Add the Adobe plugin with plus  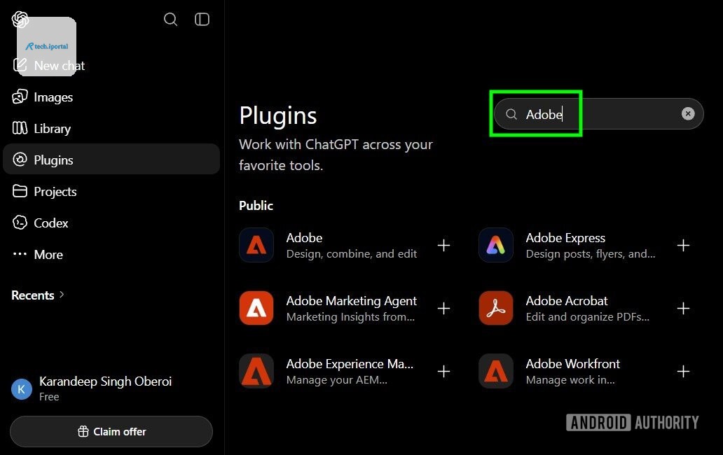443,246
